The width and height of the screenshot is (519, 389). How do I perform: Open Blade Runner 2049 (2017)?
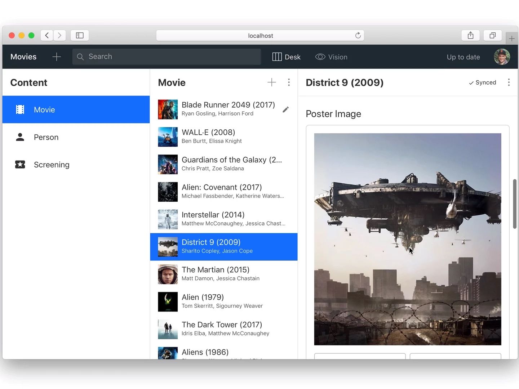224,109
